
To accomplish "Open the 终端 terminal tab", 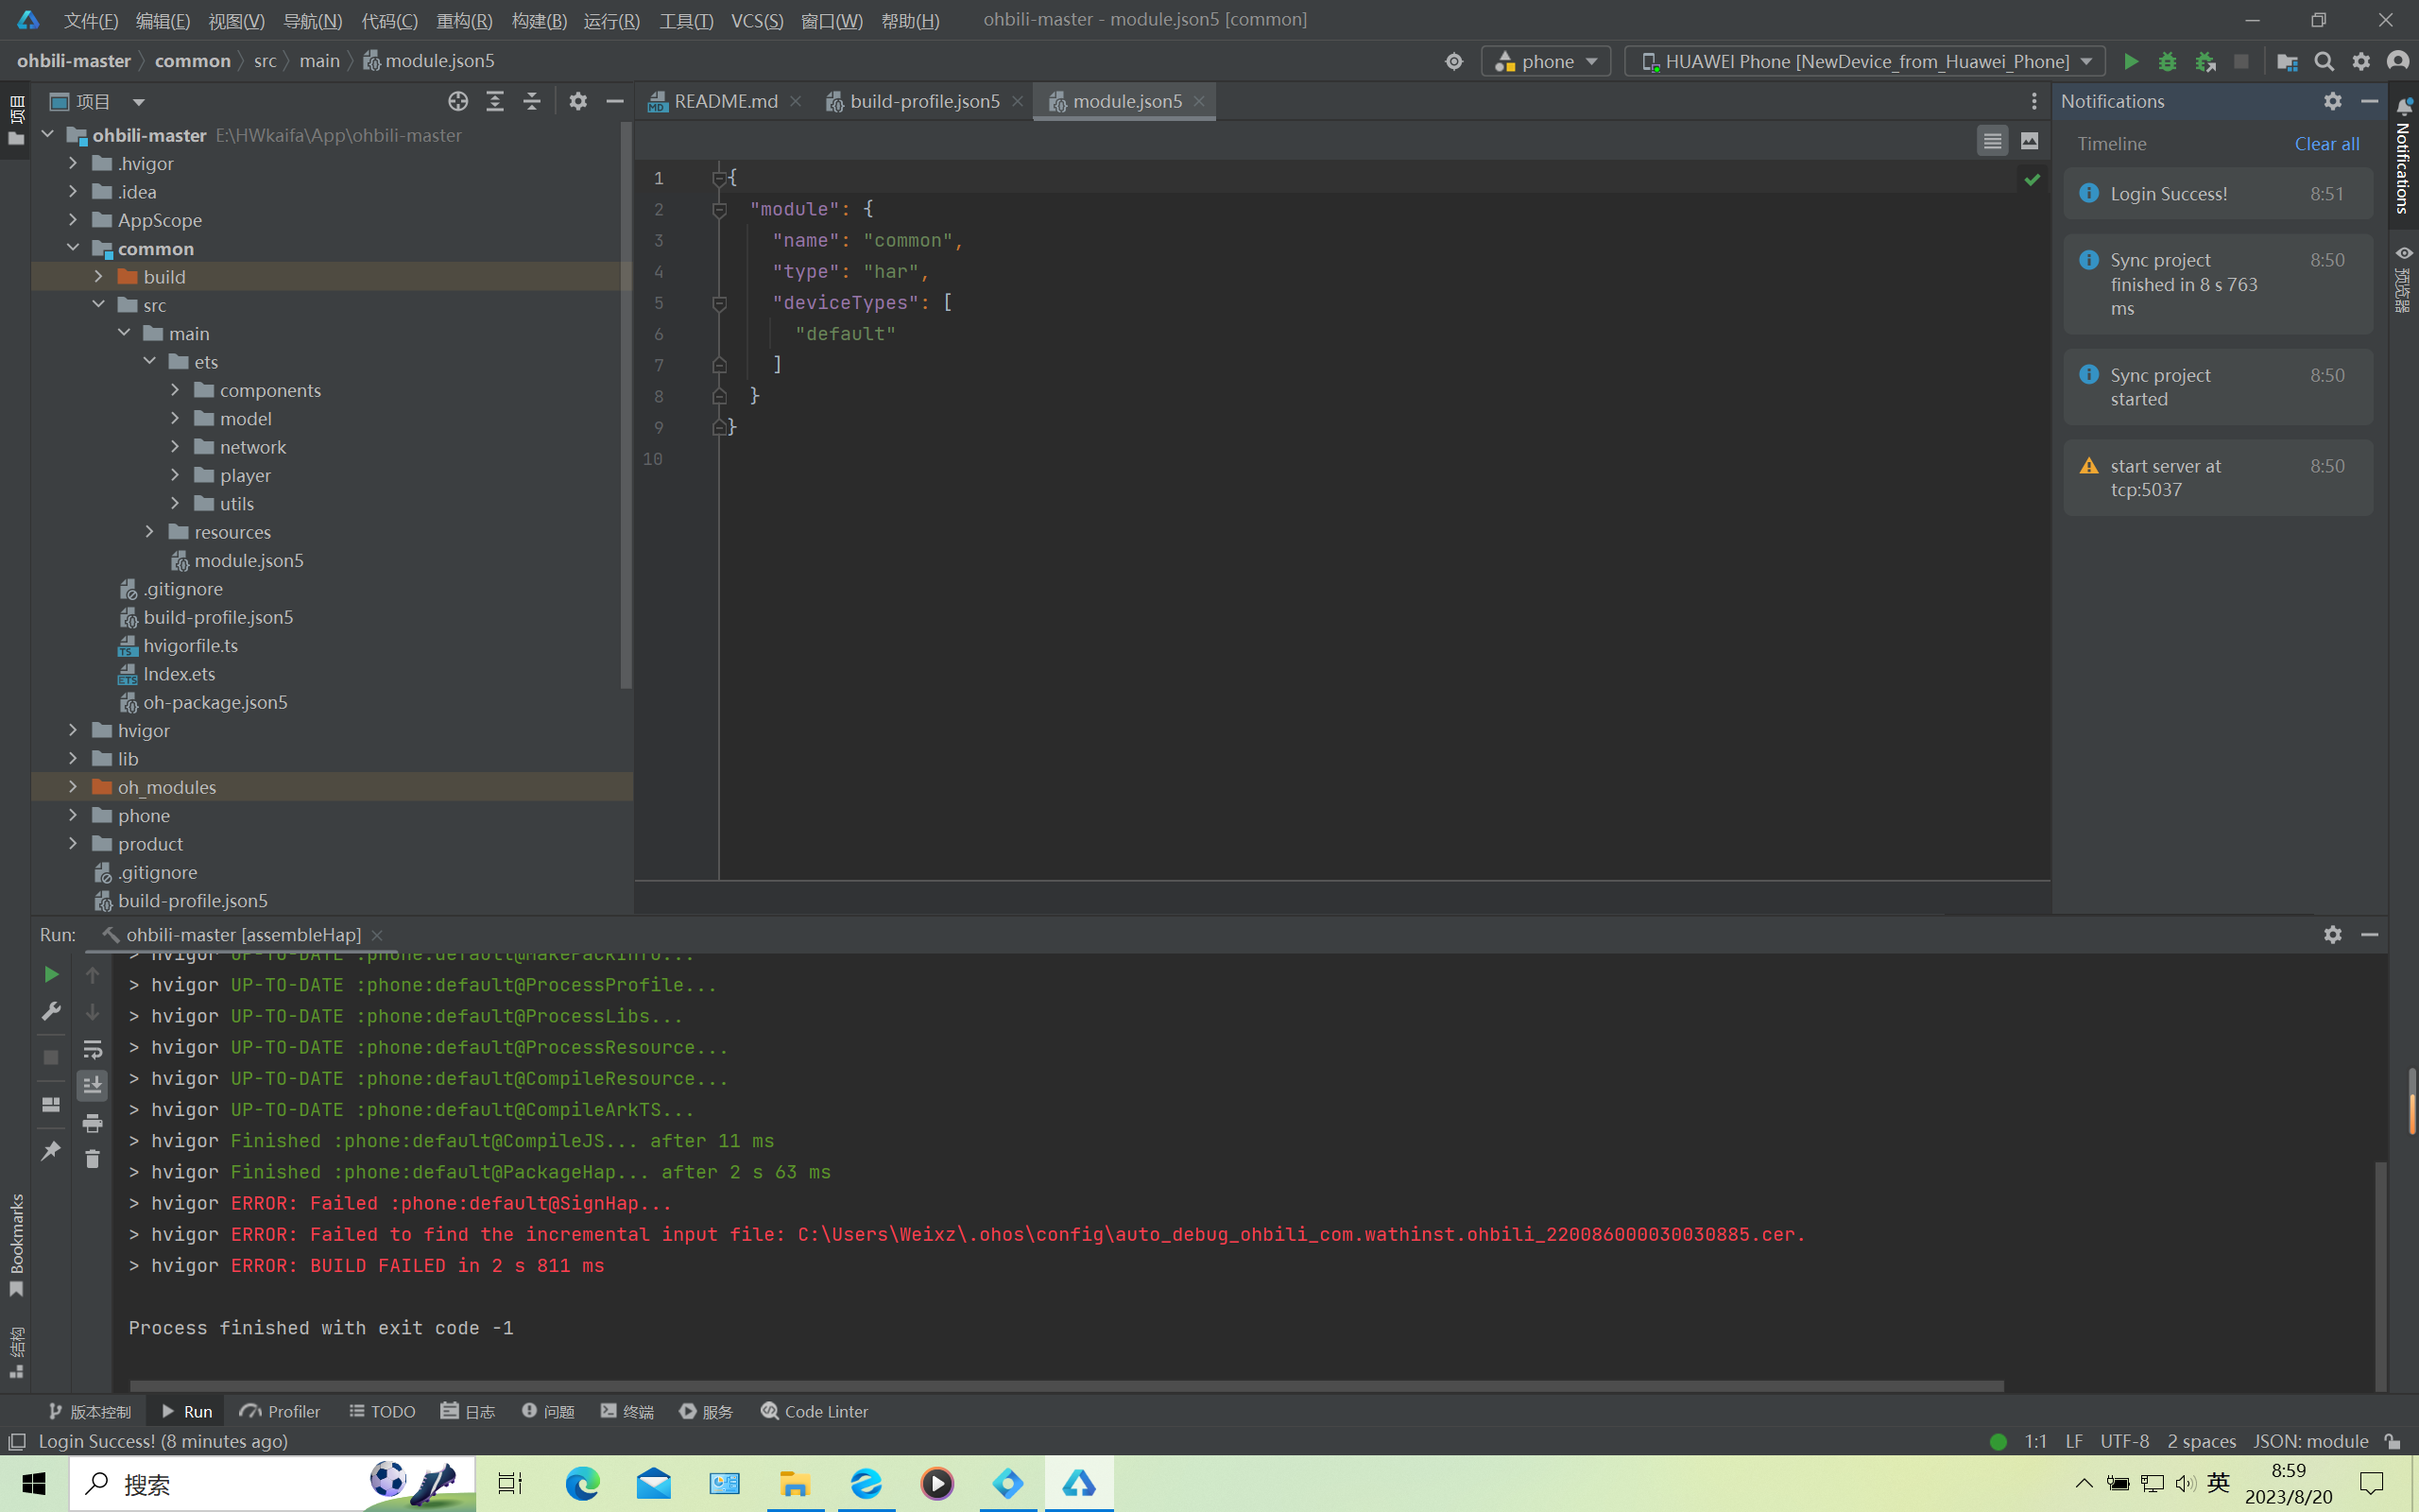I will pyautogui.click(x=626, y=1411).
